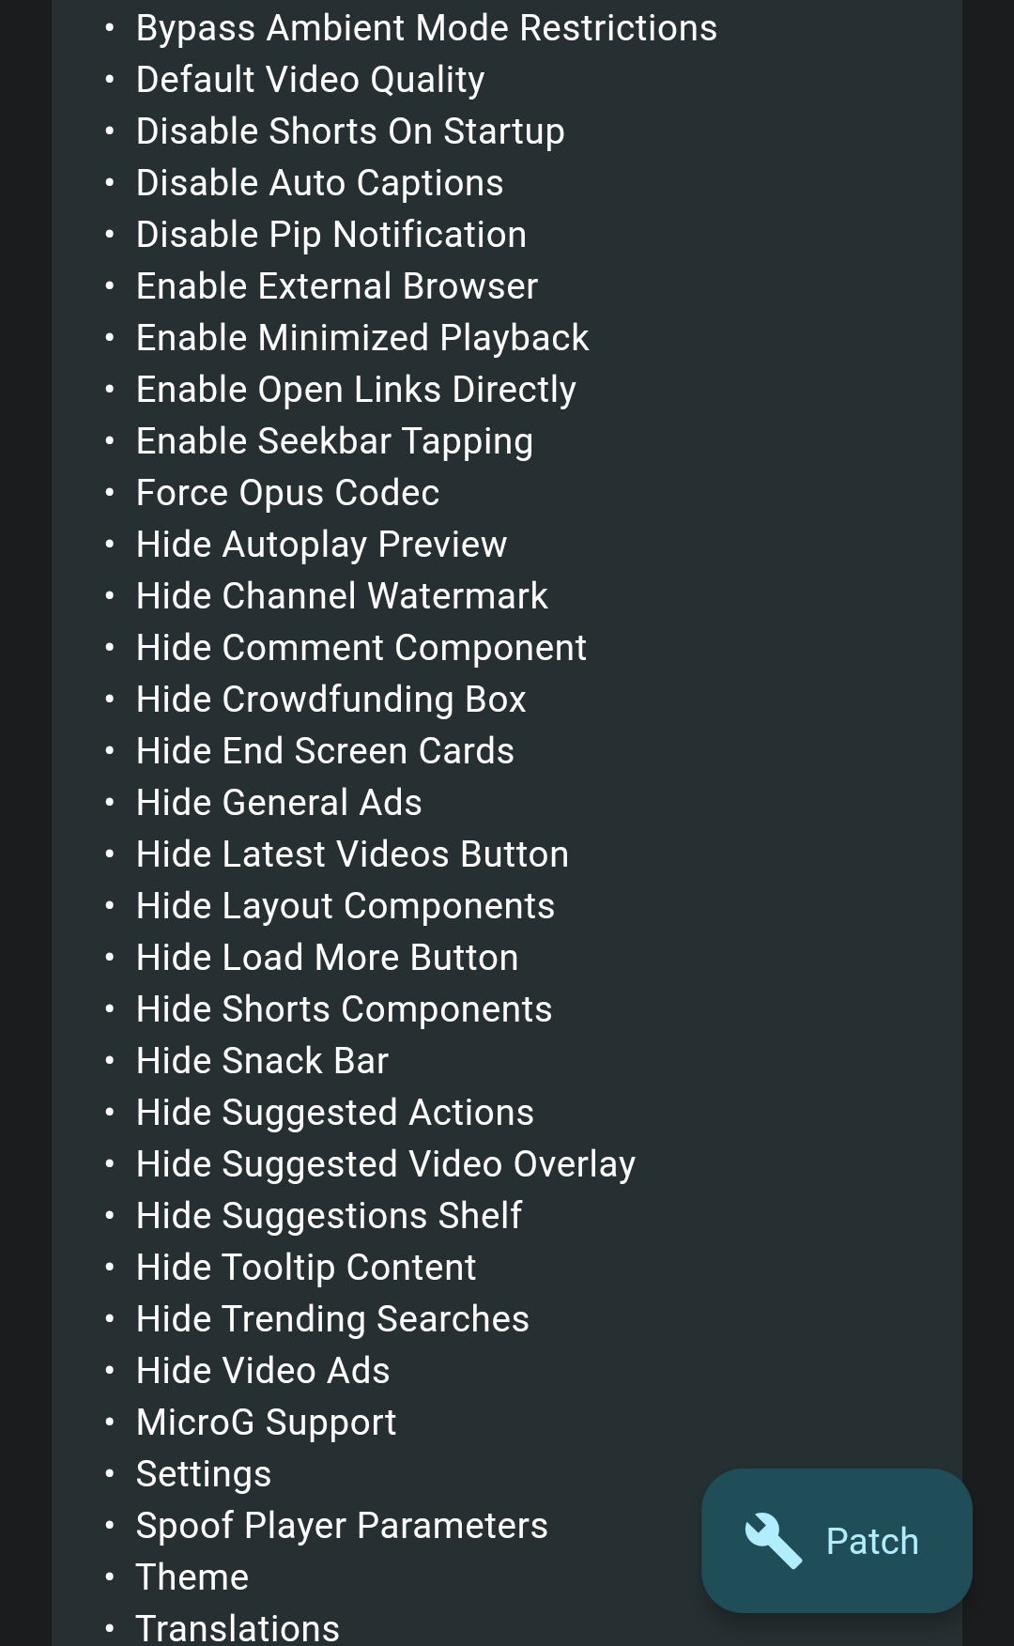Select Enable Minimized Playback

pos(361,337)
